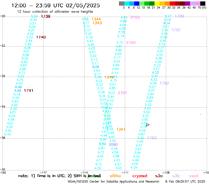This screenshot has height=184, width=209.
Task: Select the pink timestamp 2101
Action: pos(122,93)
